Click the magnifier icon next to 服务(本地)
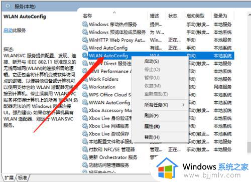251x182 pixels. pos(8,7)
